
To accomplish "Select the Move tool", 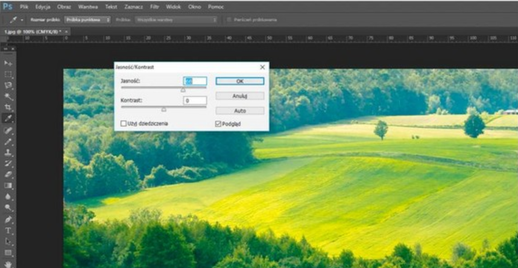I will [x=8, y=63].
